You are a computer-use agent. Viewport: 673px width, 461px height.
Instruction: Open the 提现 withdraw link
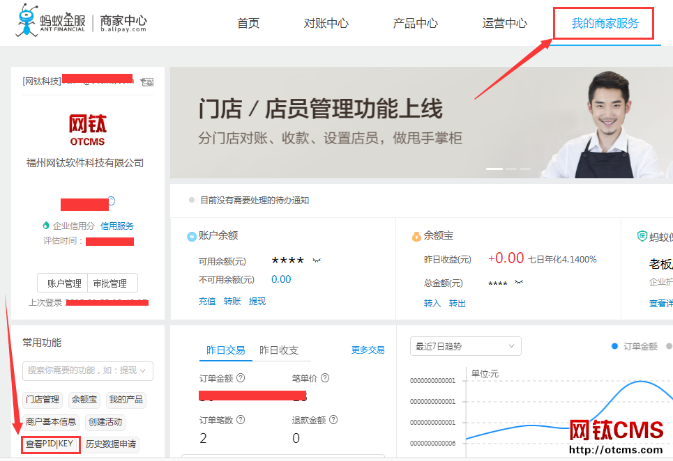pos(257,302)
